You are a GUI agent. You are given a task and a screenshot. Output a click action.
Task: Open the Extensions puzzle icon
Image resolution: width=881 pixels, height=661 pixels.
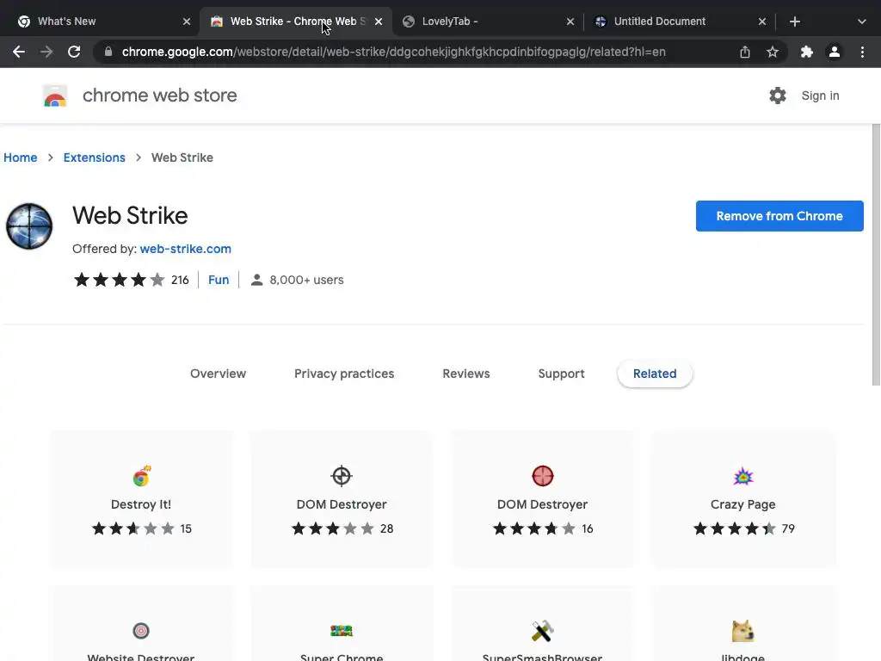[807, 52]
